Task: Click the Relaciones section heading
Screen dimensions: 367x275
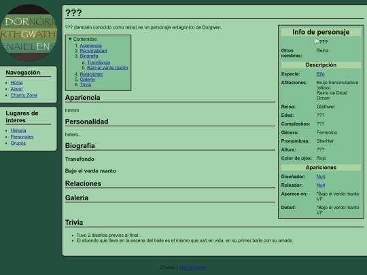Action: 83,183
